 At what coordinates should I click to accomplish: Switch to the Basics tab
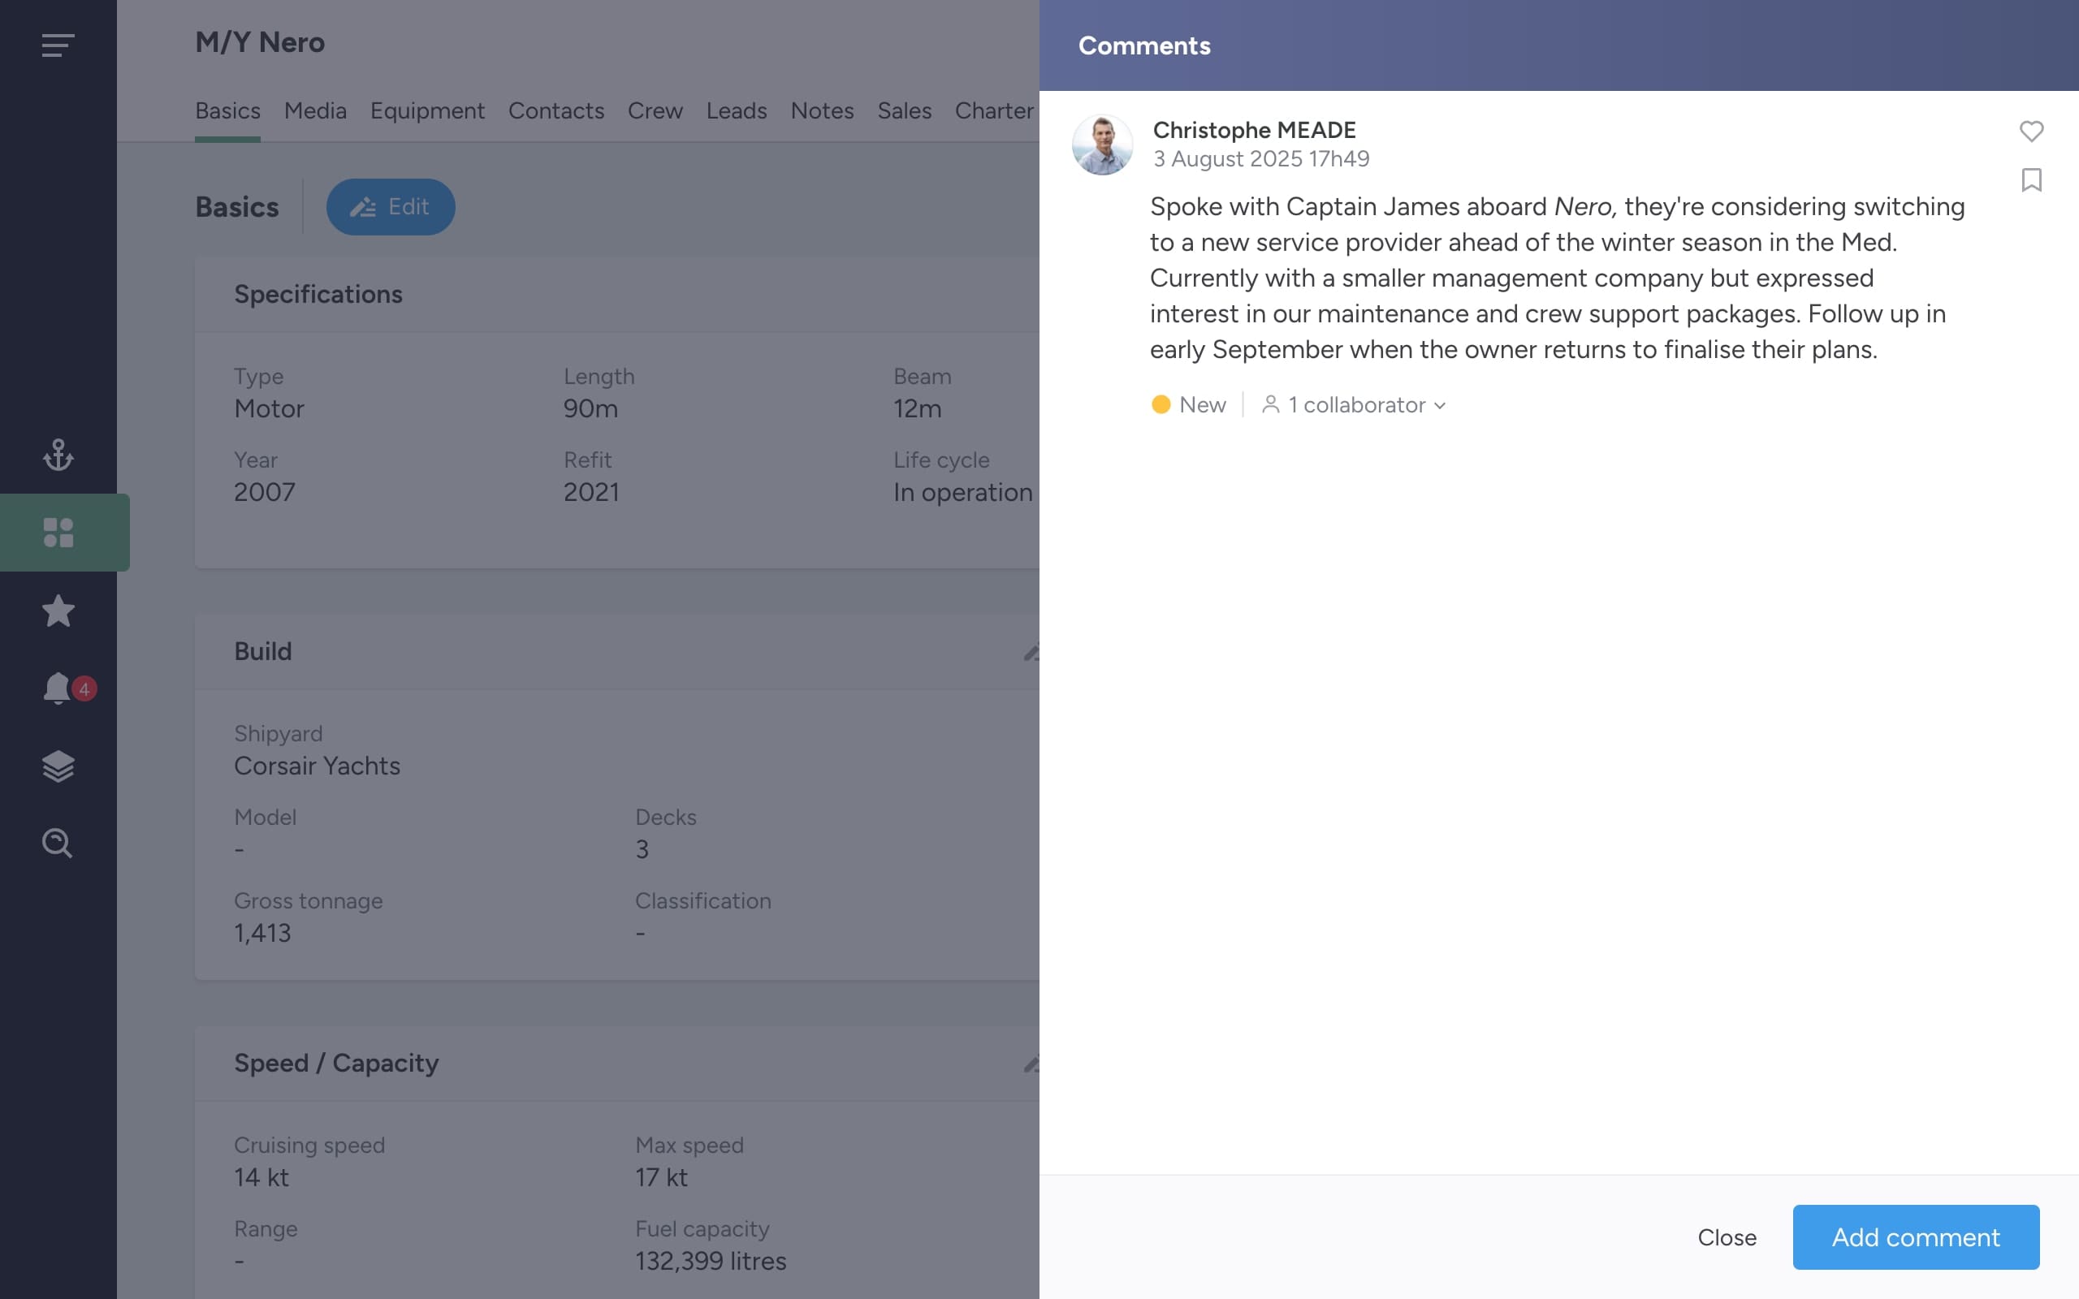[227, 111]
